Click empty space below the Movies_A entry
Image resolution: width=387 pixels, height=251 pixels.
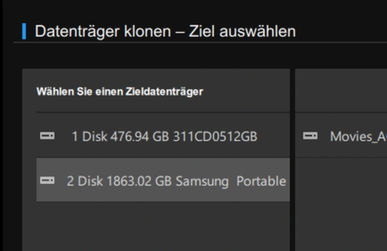[342, 206]
